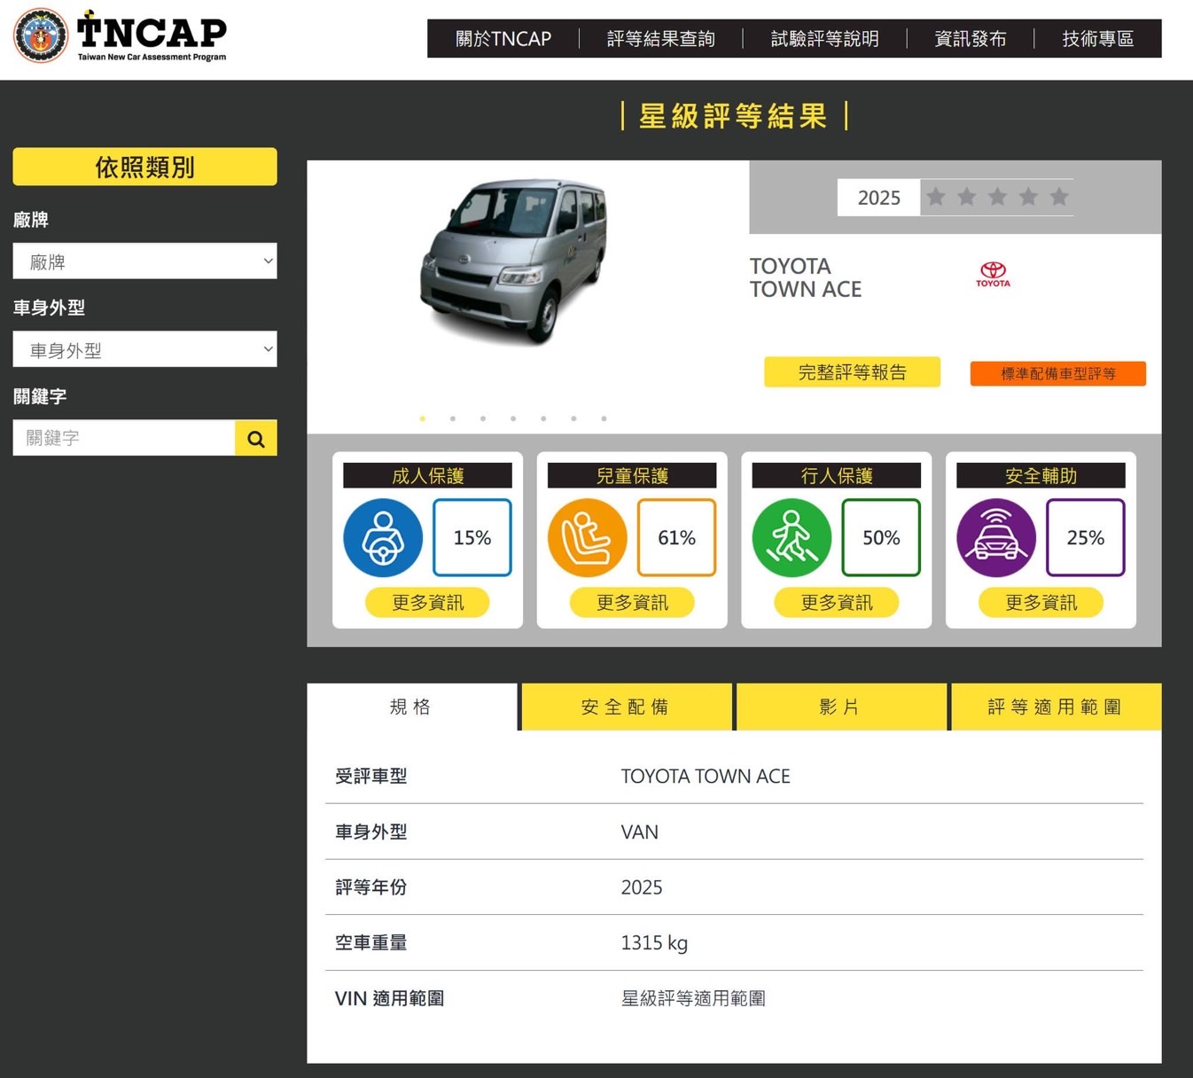Screen dimensions: 1193x1078
Task: Switch to the 評等適用範圍 tab
Action: tap(1056, 707)
